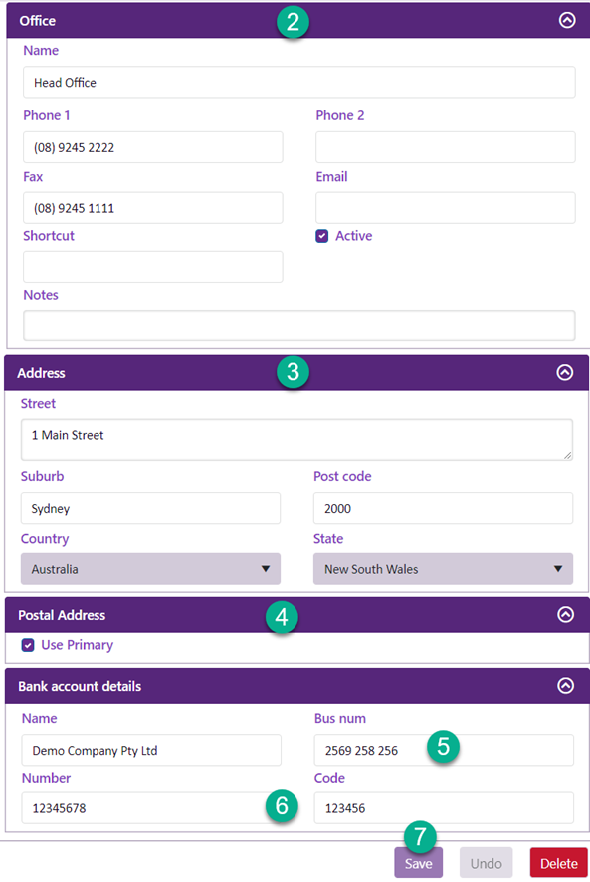Open the Country dropdown showing Australia

[x=151, y=569]
